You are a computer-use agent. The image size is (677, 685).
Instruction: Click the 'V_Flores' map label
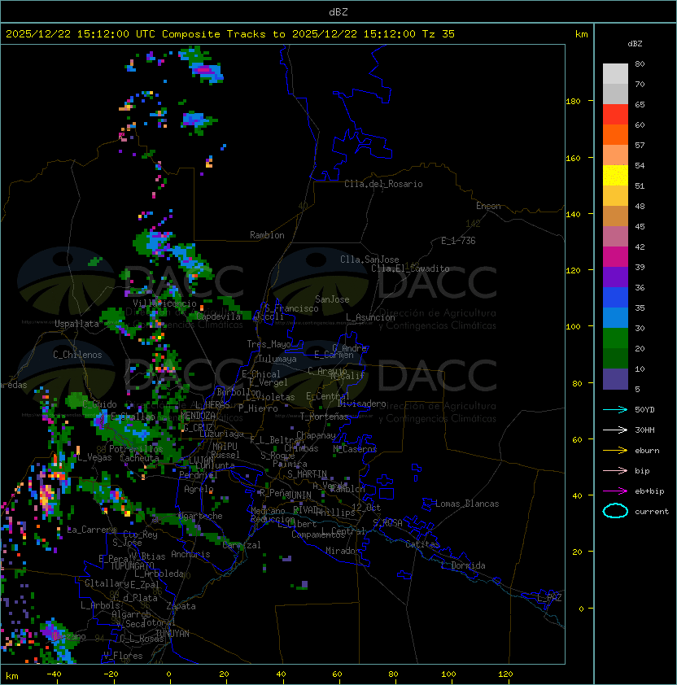tap(123, 656)
